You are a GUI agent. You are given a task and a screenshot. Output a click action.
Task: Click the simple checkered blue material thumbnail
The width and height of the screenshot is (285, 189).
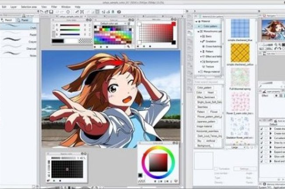240,28
